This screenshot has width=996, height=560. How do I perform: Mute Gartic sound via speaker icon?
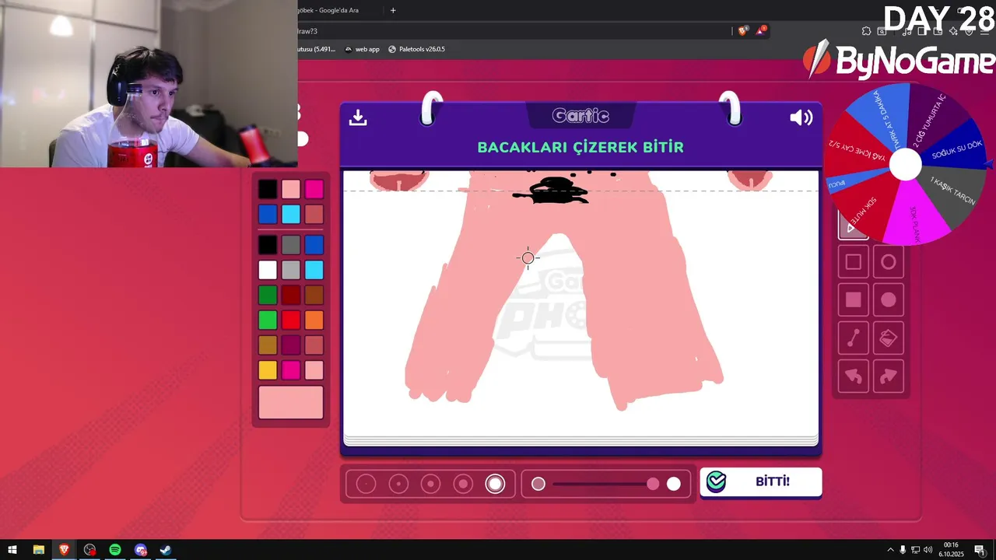point(801,117)
